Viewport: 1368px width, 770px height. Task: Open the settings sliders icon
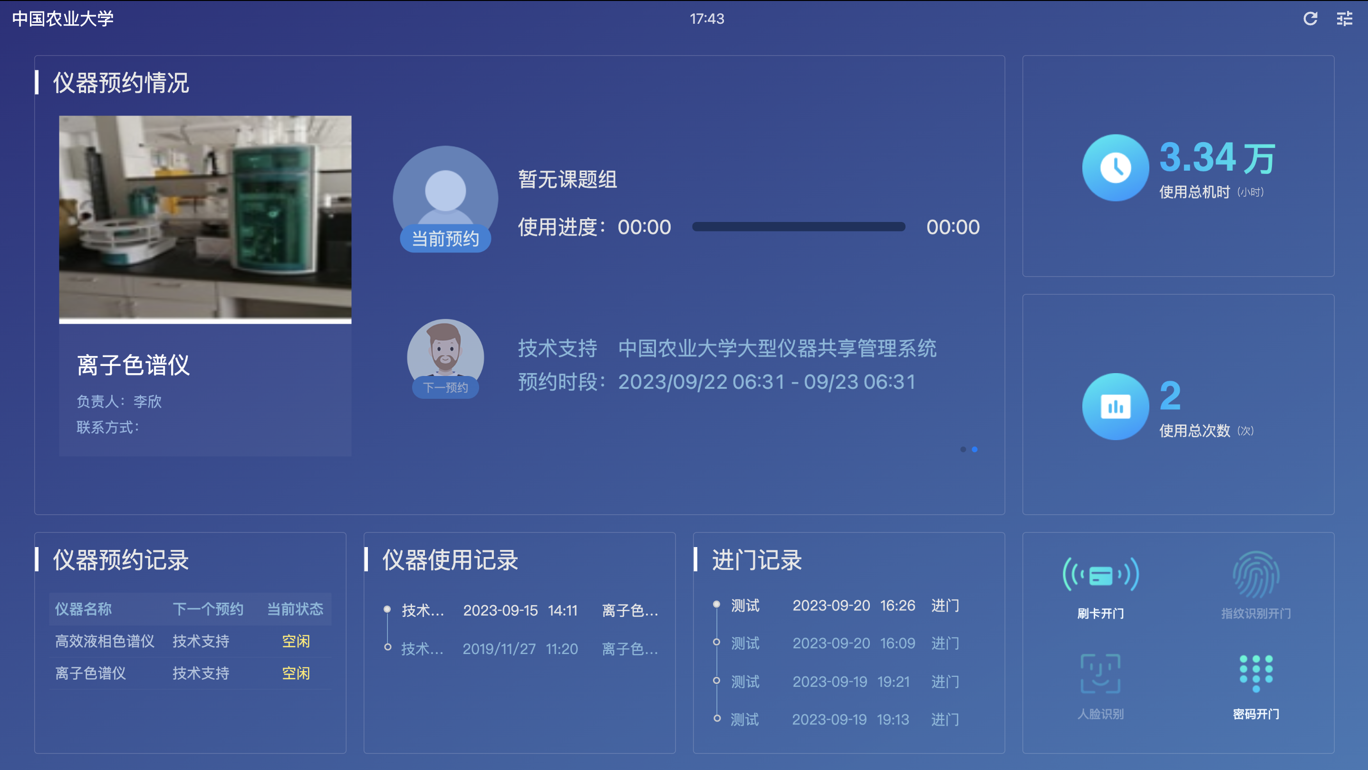tap(1344, 19)
